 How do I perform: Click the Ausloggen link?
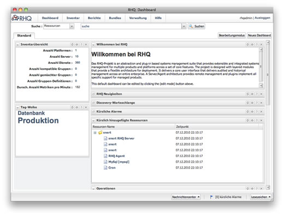[262, 18]
